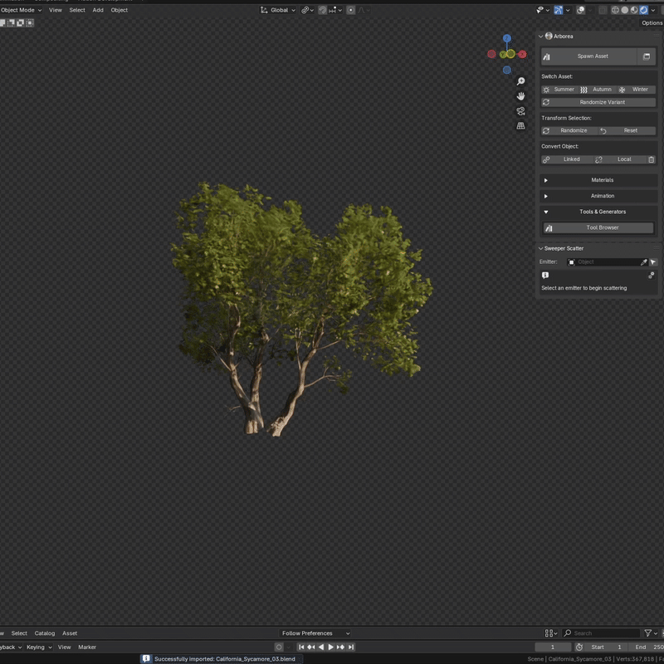664x664 pixels.
Task: Switch asset to Winter variant
Action: point(636,90)
